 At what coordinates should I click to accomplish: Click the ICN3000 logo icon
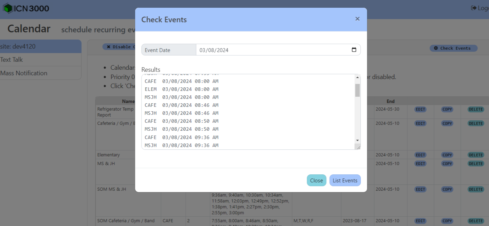click(x=7, y=8)
